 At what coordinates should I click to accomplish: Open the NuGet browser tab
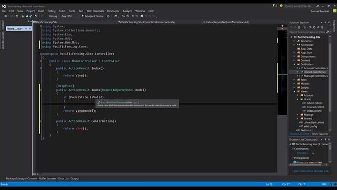47,178
